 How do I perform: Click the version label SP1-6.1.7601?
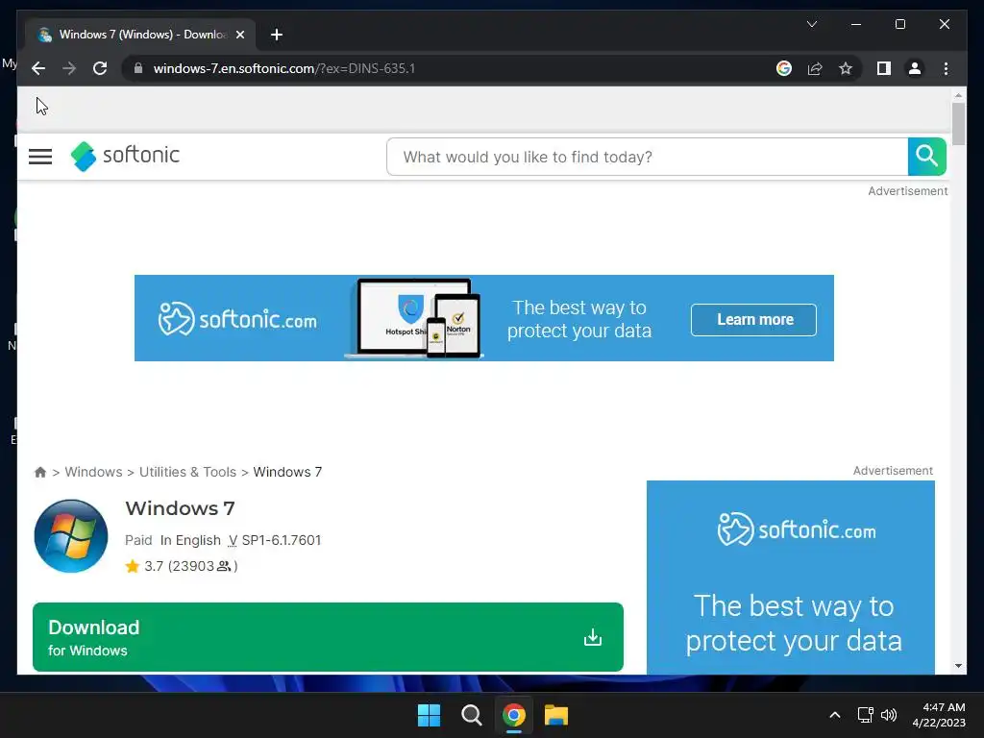(282, 540)
